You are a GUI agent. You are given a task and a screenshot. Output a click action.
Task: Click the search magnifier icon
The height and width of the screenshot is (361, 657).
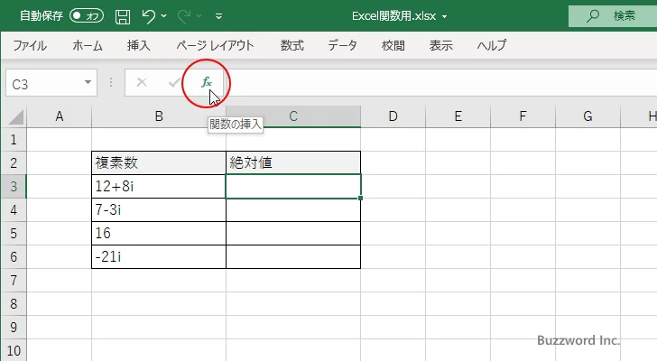click(x=592, y=16)
